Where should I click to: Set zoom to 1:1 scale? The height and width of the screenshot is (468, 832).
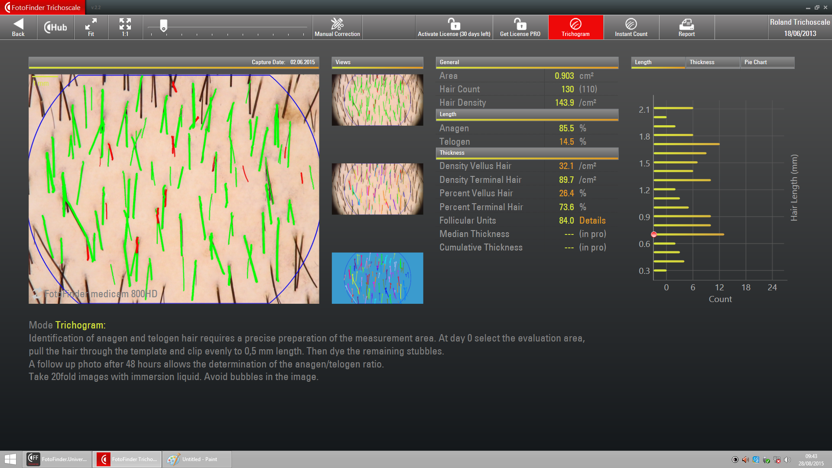tap(125, 27)
